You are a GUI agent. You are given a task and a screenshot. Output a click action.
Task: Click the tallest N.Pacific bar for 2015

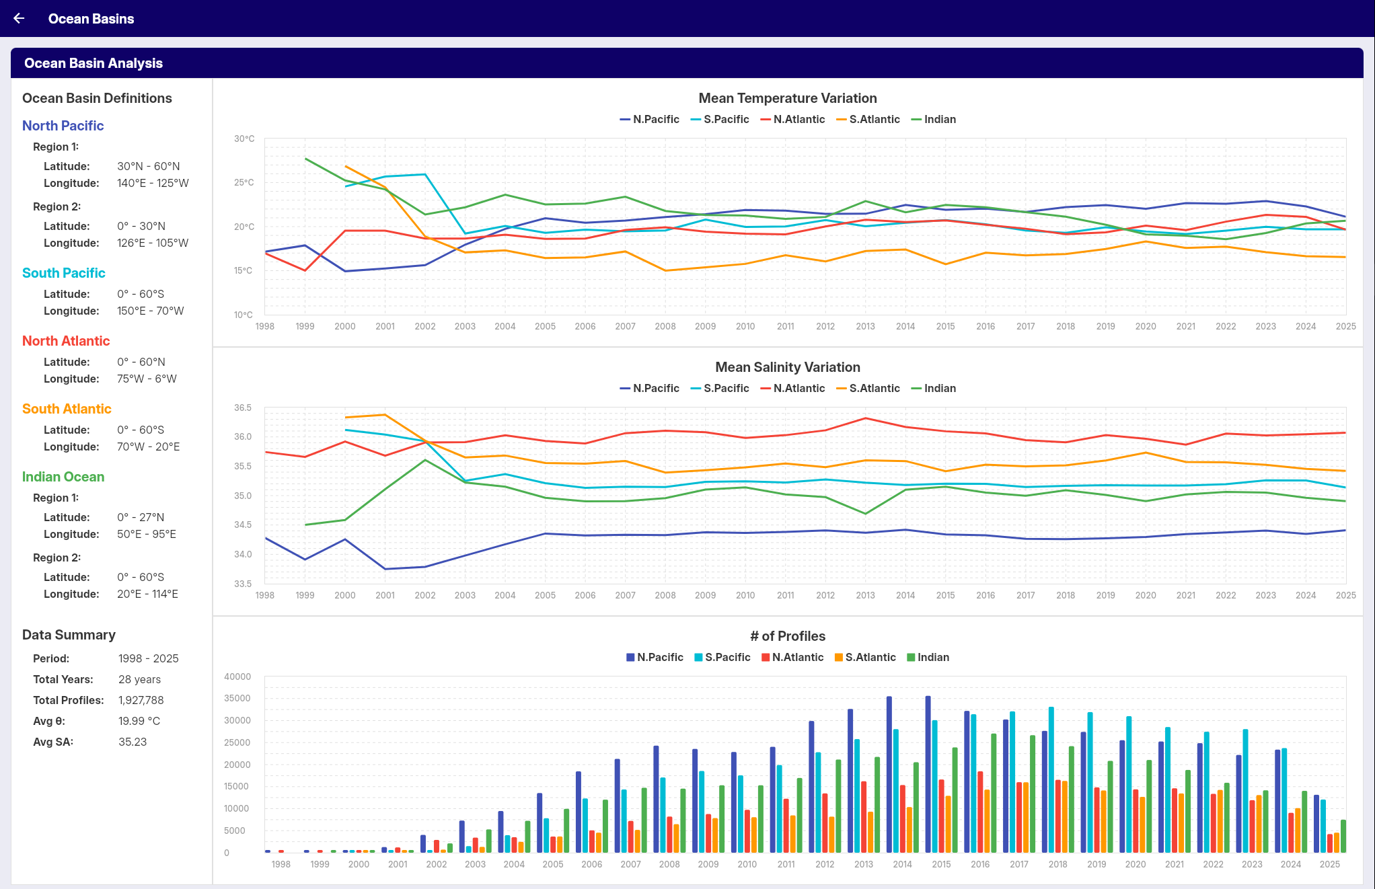[x=928, y=773]
